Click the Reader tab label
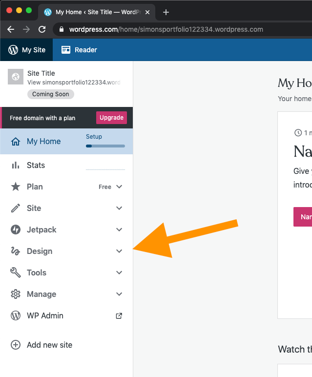Image resolution: width=312 pixels, height=377 pixels. [x=86, y=50]
